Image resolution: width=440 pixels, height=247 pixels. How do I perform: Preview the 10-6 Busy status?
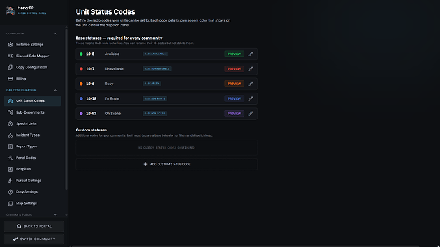[234, 84]
